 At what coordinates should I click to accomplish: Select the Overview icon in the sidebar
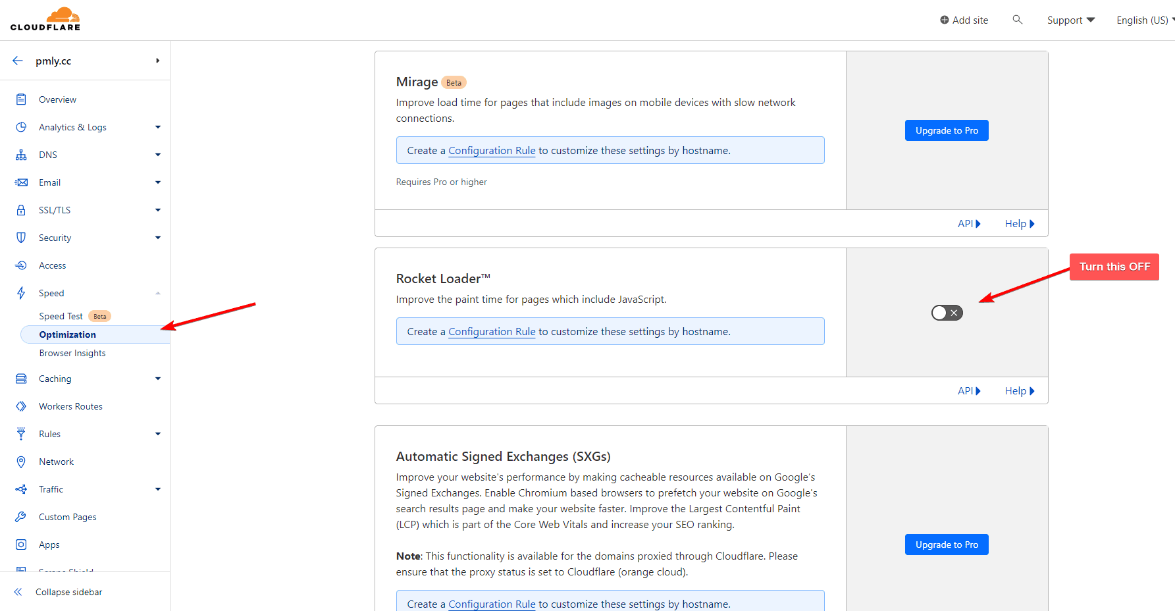point(20,99)
